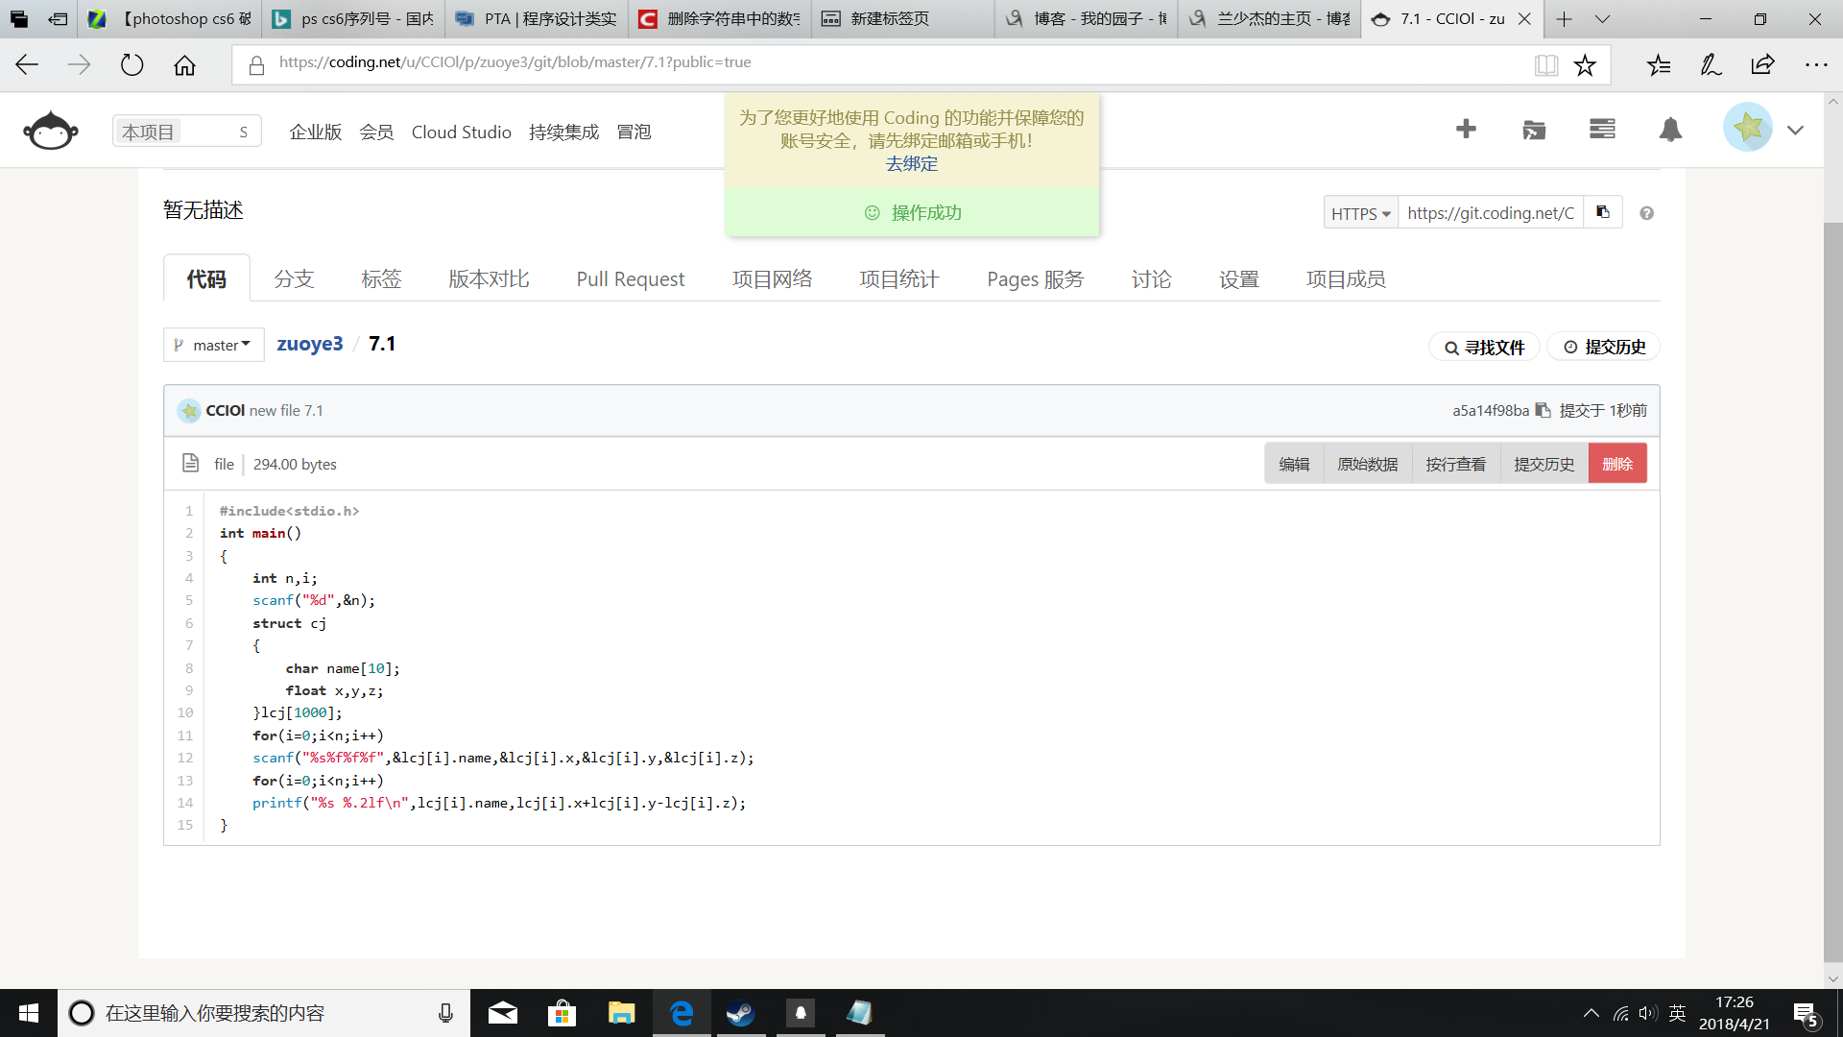This screenshot has height=1037, width=1843.
Task: Click the help question mark icon
Action: coord(1647,213)
